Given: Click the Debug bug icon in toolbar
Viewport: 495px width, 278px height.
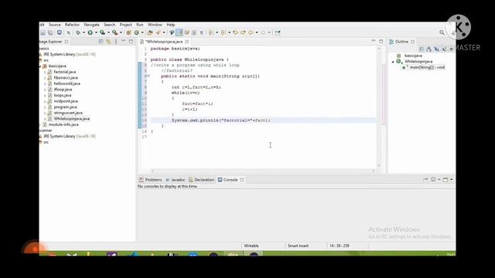Looking at the screenshot, I should (x=78, y=32).
